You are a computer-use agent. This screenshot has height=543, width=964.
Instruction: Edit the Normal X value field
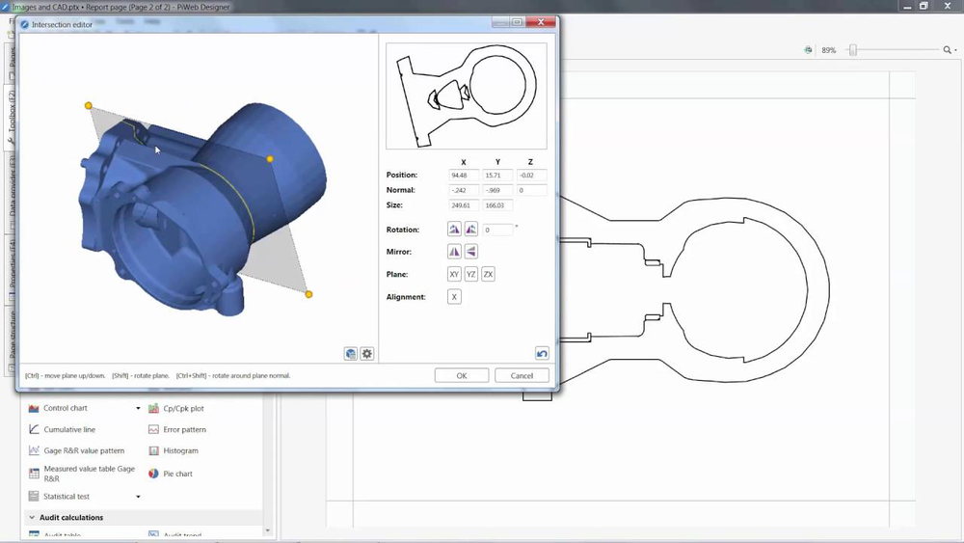(464, 190)
